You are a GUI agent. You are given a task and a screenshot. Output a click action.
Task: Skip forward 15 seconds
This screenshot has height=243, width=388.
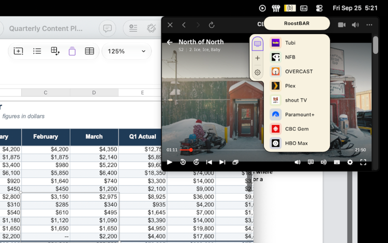click(x=196, y=162)
